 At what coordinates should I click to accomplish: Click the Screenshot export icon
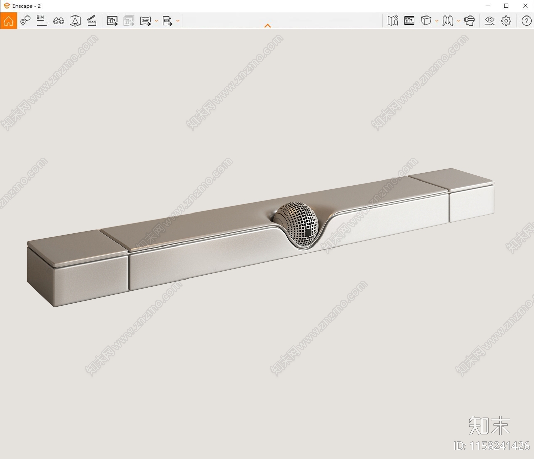pos(112,21)
